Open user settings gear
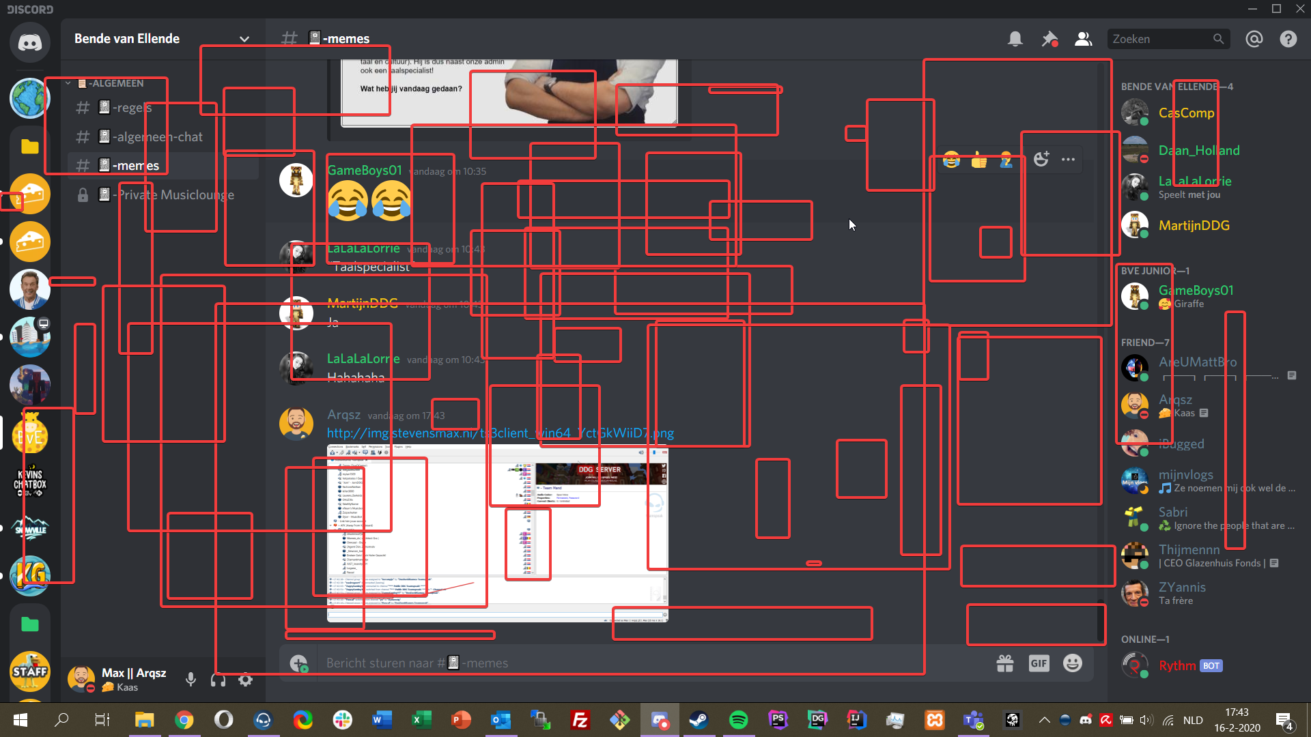The height and width of the screenshot is (737, 1311). pyautogui.click(x=245, y=680)
